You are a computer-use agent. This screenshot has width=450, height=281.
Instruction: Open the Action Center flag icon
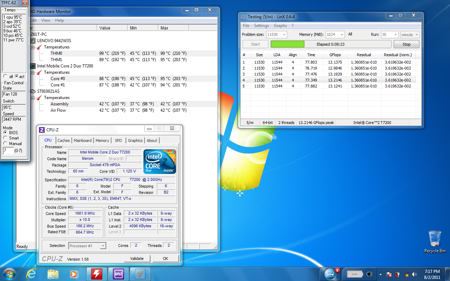389,274
